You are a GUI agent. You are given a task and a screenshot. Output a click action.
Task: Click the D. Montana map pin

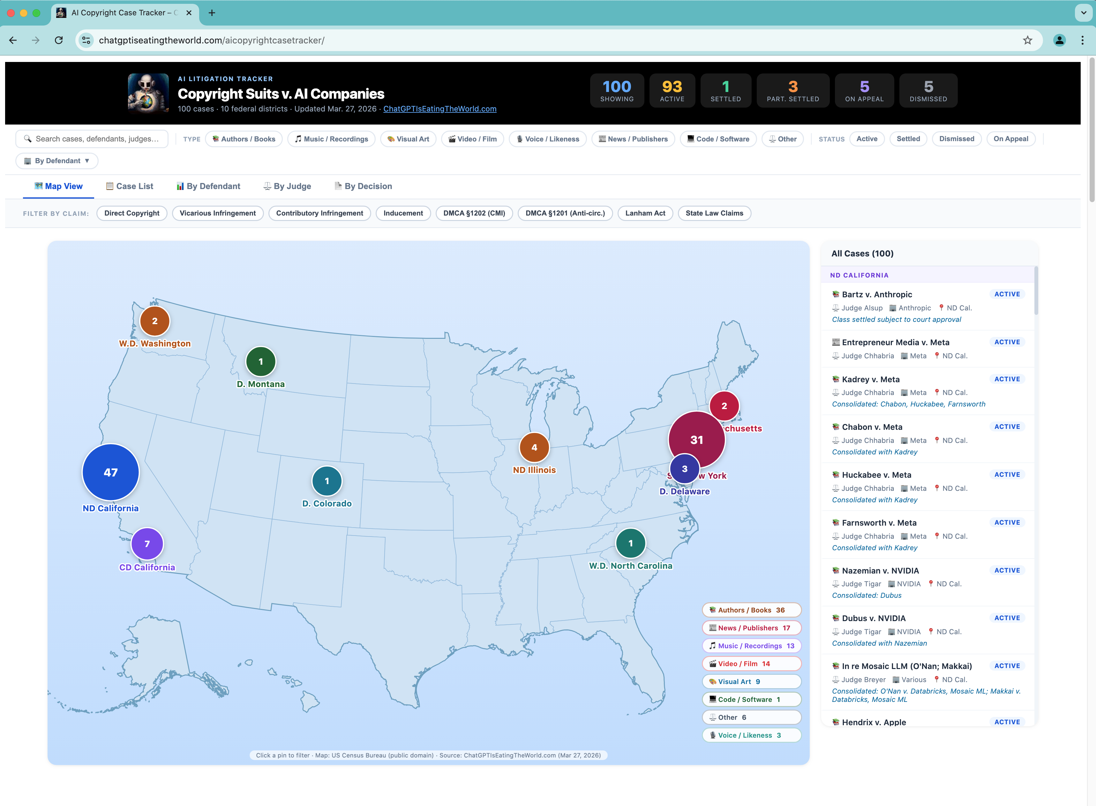pos(261,361)
